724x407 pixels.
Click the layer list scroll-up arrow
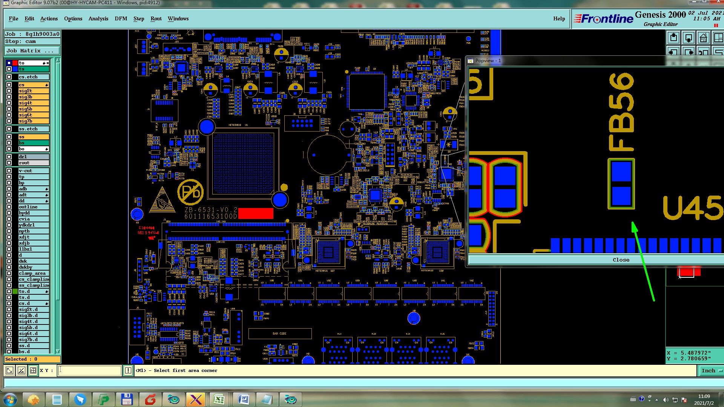click(58, 61)
